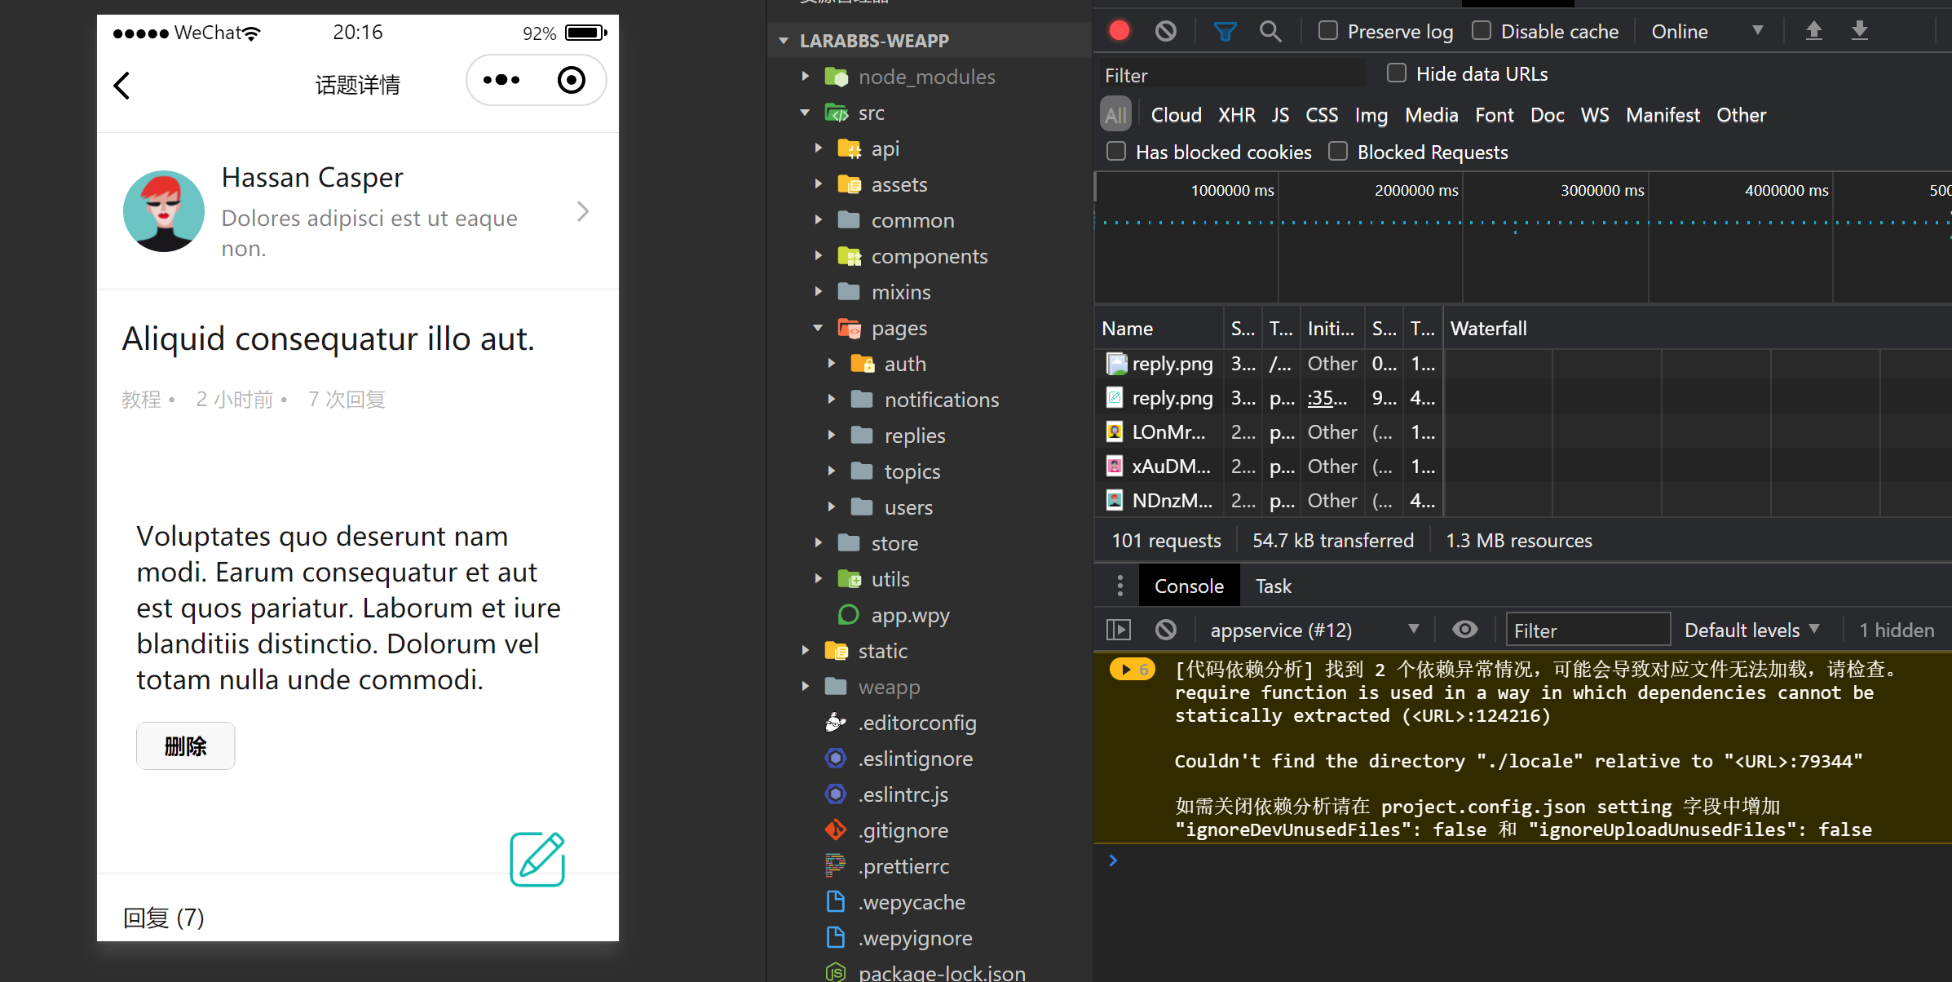Open the Online throttling dropdown
1952x982 pixels.
(1707, 32)
